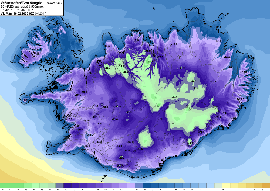The width and height of the screenshot is (270, 191).
Task: Click the 'VT: Mán. 16.02.2026 03Z' valid time
Action: 17,13
